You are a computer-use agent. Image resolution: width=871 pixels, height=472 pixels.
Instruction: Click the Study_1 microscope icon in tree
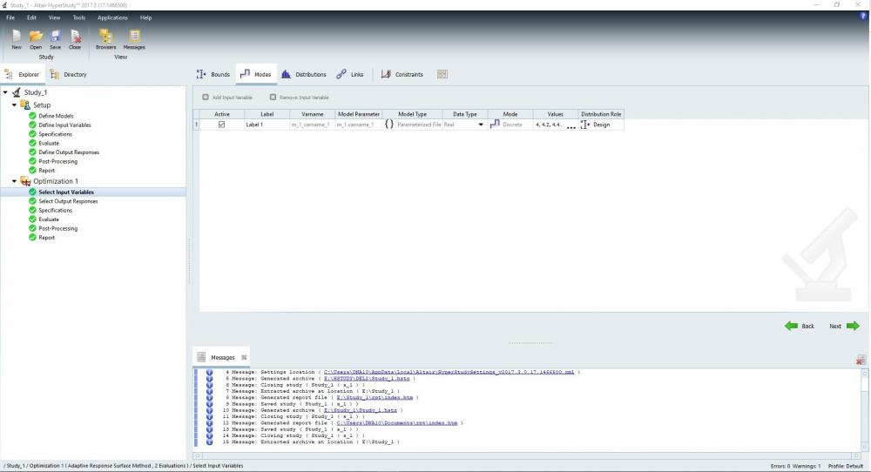click(x=16, y=92)
